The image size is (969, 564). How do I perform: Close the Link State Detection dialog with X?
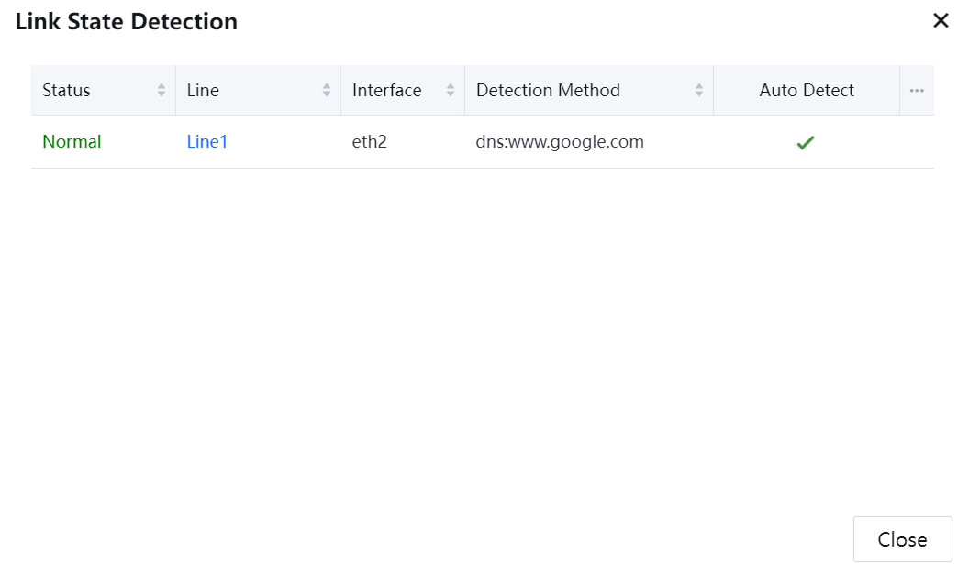(x=941, y=21)
